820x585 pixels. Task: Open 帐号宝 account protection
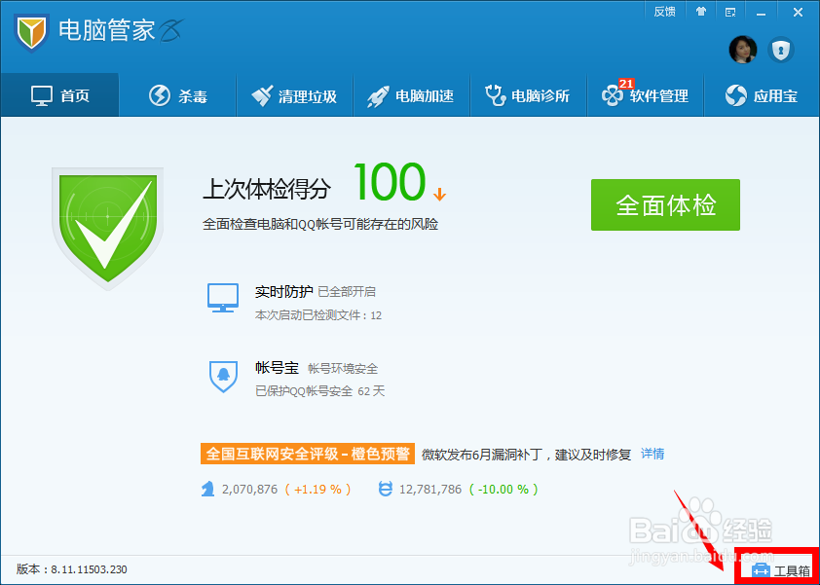[278, 368]
